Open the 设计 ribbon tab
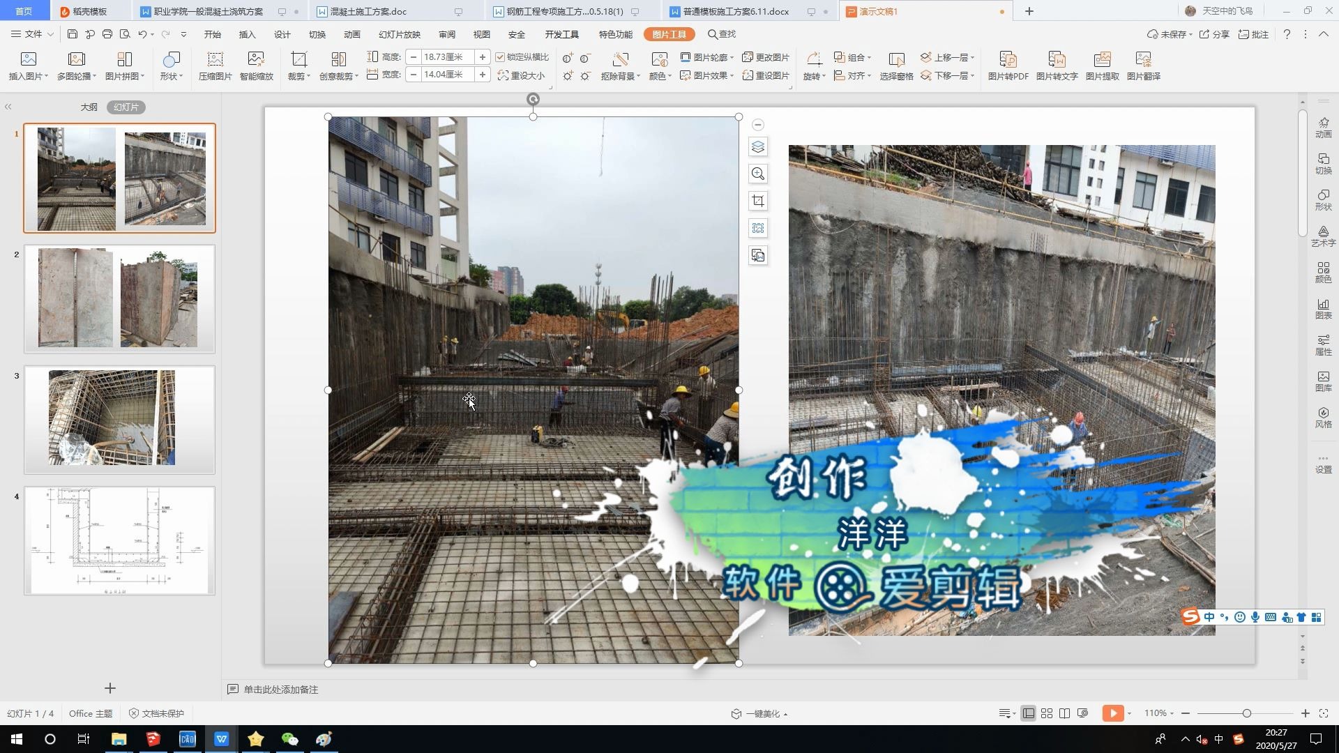 [x=282, y=34]
